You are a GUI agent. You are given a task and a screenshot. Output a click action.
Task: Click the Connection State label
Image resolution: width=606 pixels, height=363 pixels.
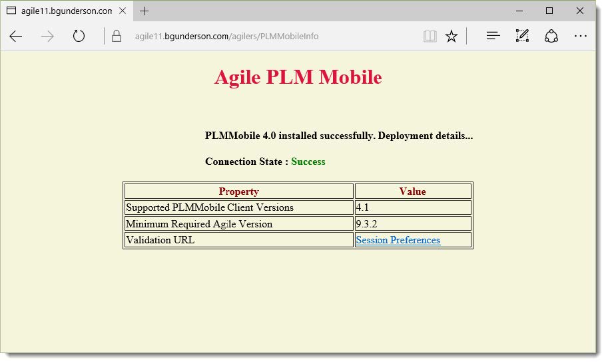tap(246, 162)
